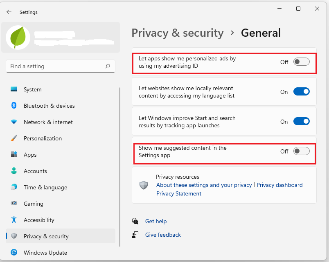This screenshot has height=262, width=329.
Task: Click the Gaming controller icon
Action: [14, 203]
